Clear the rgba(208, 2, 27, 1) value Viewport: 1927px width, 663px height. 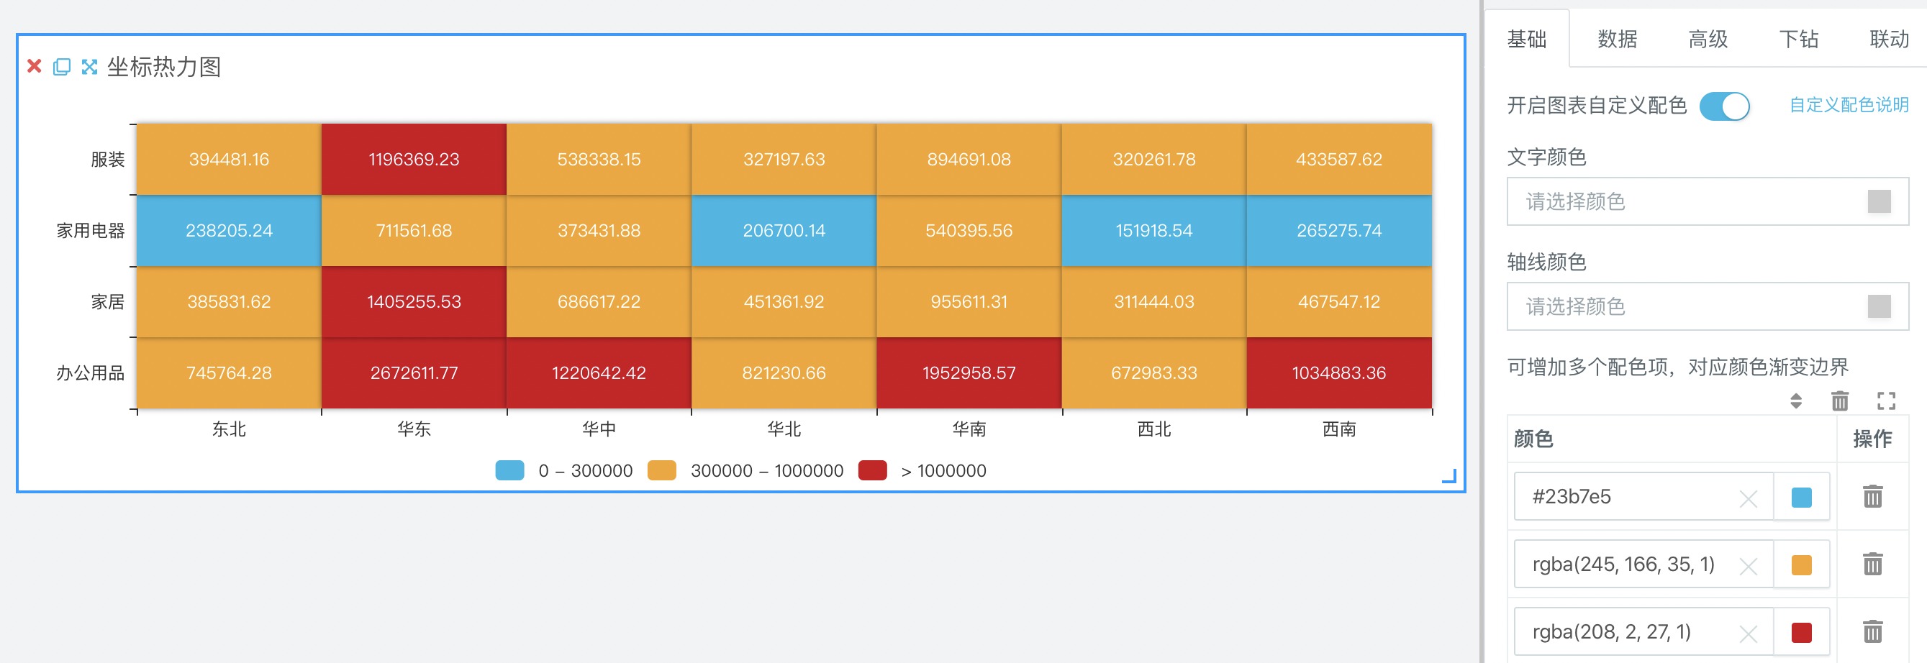pos(1749,635)
